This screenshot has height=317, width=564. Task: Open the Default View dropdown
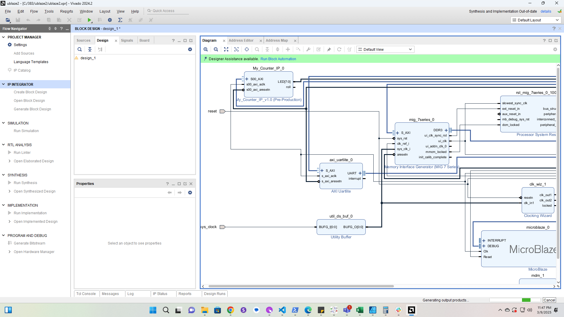[385, 49]
